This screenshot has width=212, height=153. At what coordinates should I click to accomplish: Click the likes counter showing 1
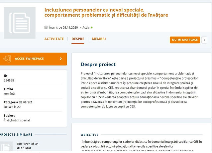(204, 40)
